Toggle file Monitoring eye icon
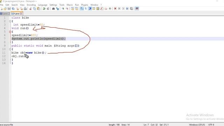This screenshot has height=126, width=224. (110, 9)
